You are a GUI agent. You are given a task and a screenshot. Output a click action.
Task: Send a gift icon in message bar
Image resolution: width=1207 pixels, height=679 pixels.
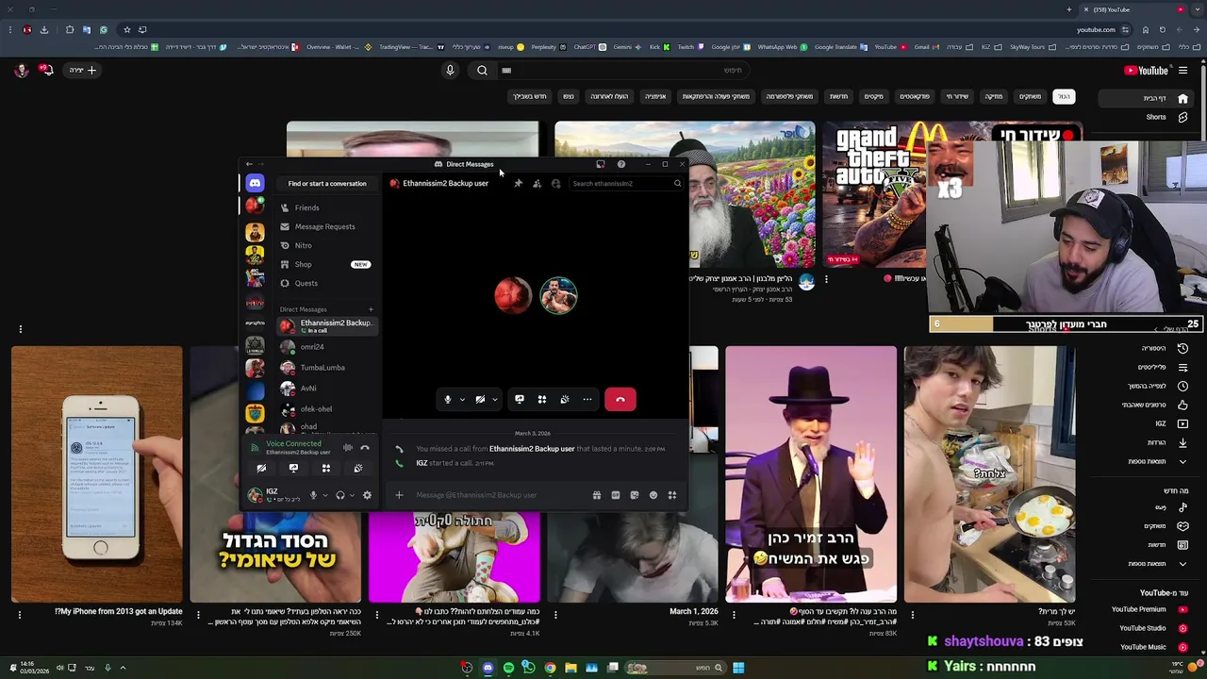click(x=597, y=495)
